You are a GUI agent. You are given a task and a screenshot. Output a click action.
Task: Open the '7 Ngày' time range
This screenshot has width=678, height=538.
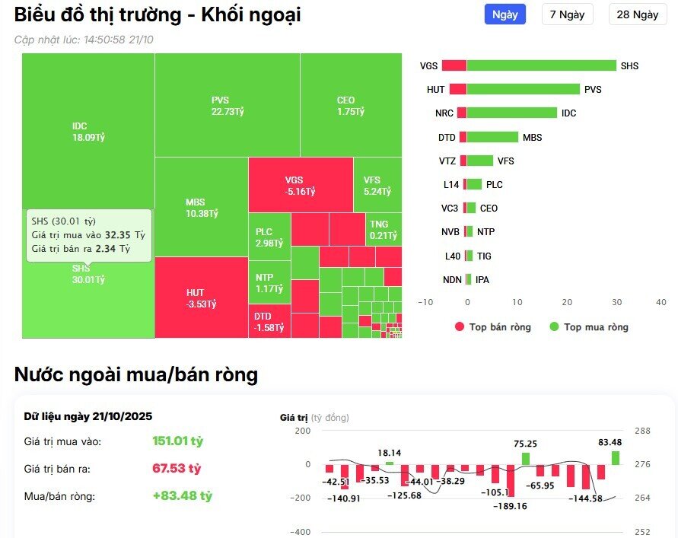567,14
